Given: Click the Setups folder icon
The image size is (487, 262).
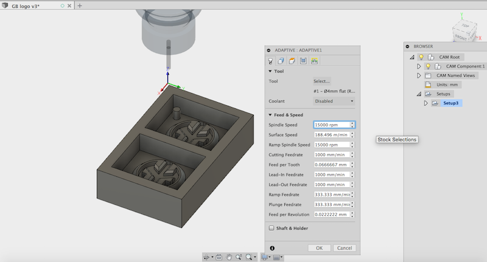Looking at the screenshot, I should (x=428, y=94).
